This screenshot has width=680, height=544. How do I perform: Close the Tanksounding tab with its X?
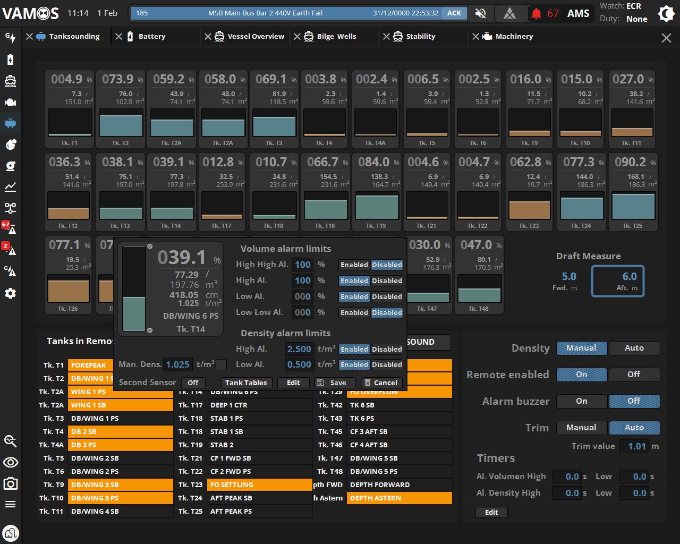click(30, 36)
